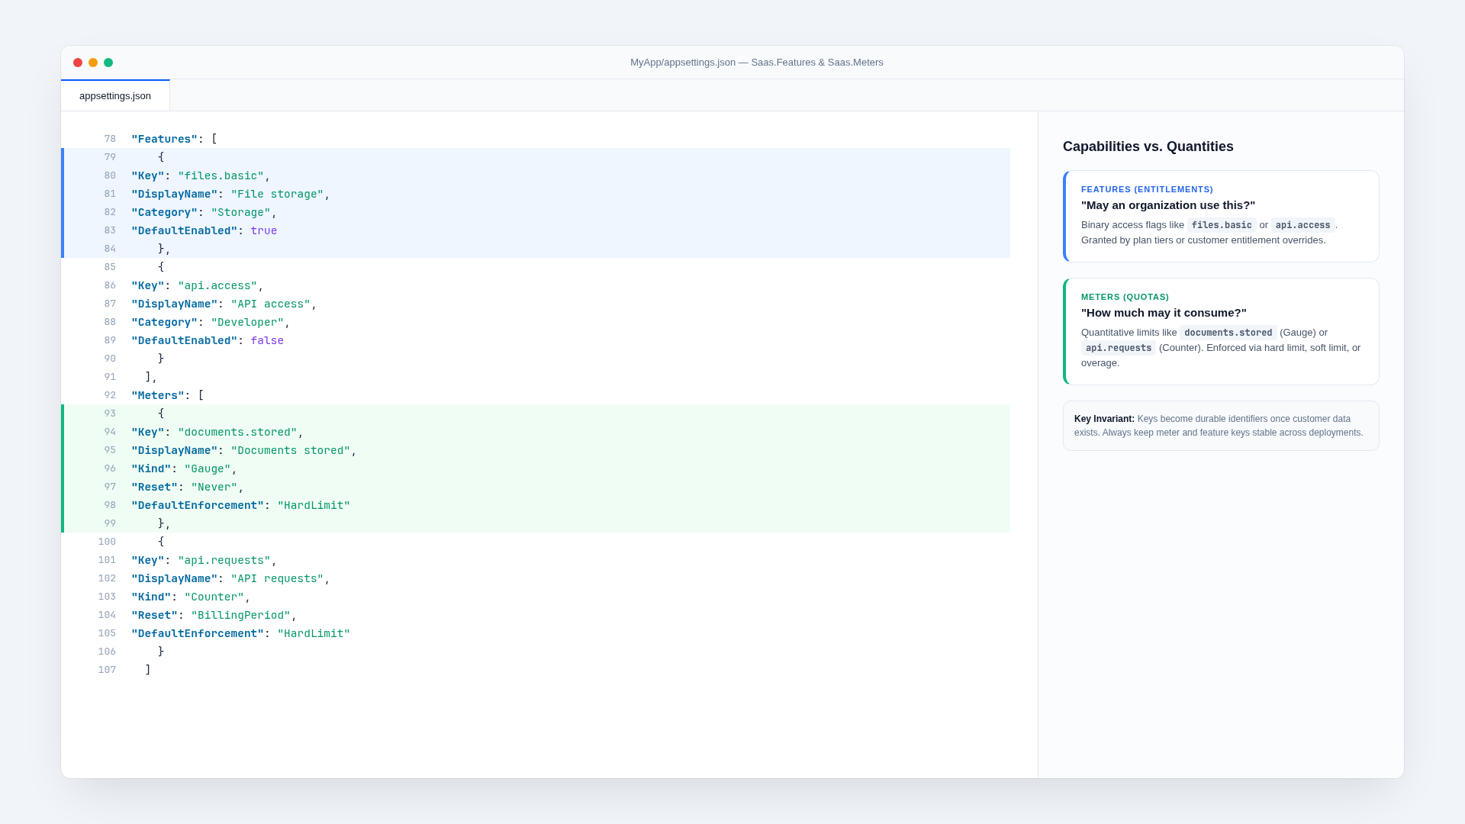This screenshot has height=824, width=1465.
Task: Click the "Storage" category value
Action: tap(240, 212)
